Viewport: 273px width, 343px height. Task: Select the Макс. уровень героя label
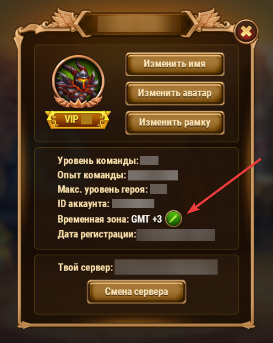(103, 190)
